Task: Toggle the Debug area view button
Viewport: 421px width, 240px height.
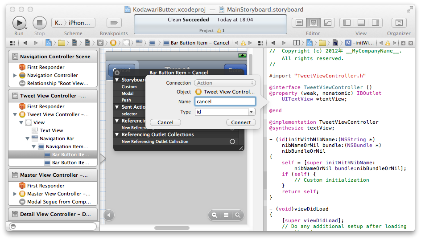Action: tap(361, 23)
